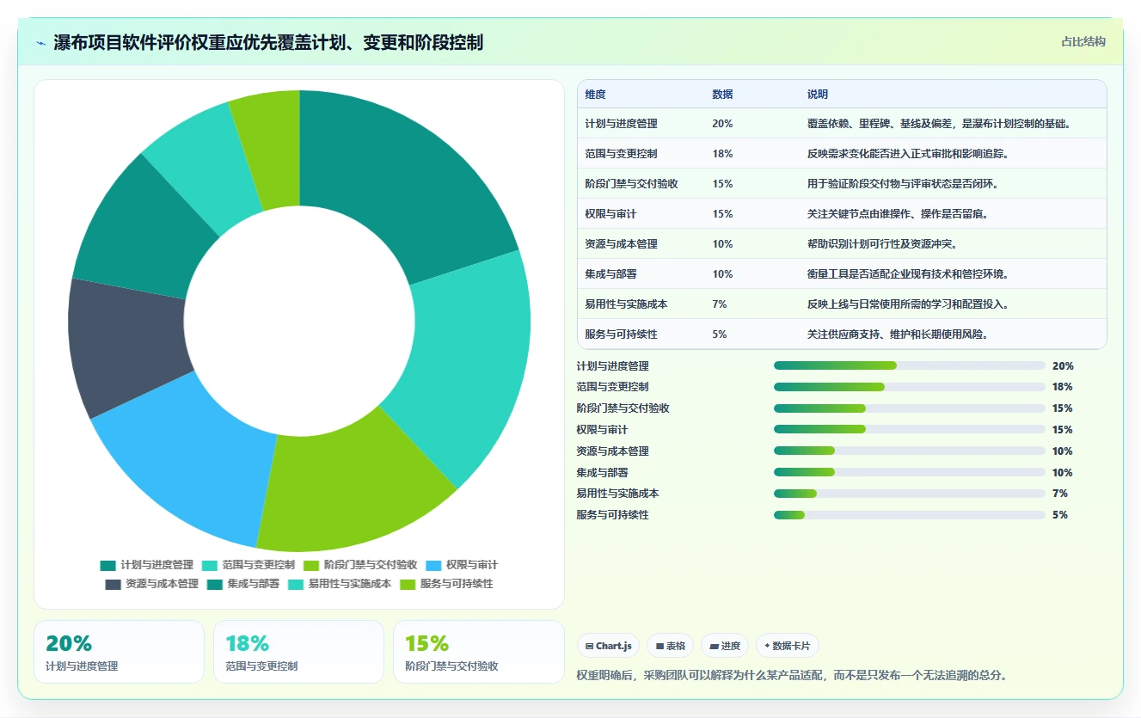Click description 帮助识别计划可行性及资源冲突
Viewport: 1141px width, 718px height.
point(881,244)
